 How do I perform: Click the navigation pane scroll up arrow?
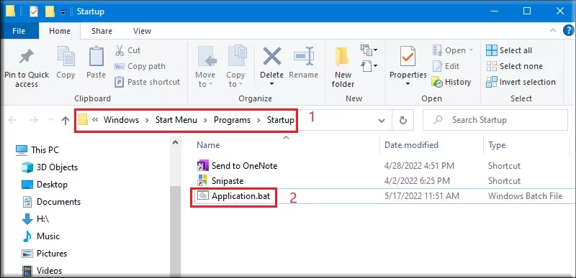point(175,142)
